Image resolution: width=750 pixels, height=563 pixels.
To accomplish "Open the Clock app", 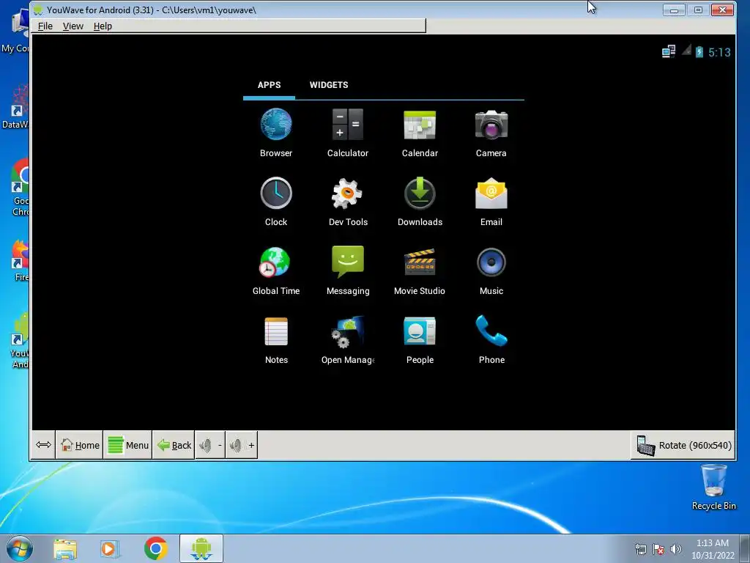I will pyautogui.click(x=276, y=202).
